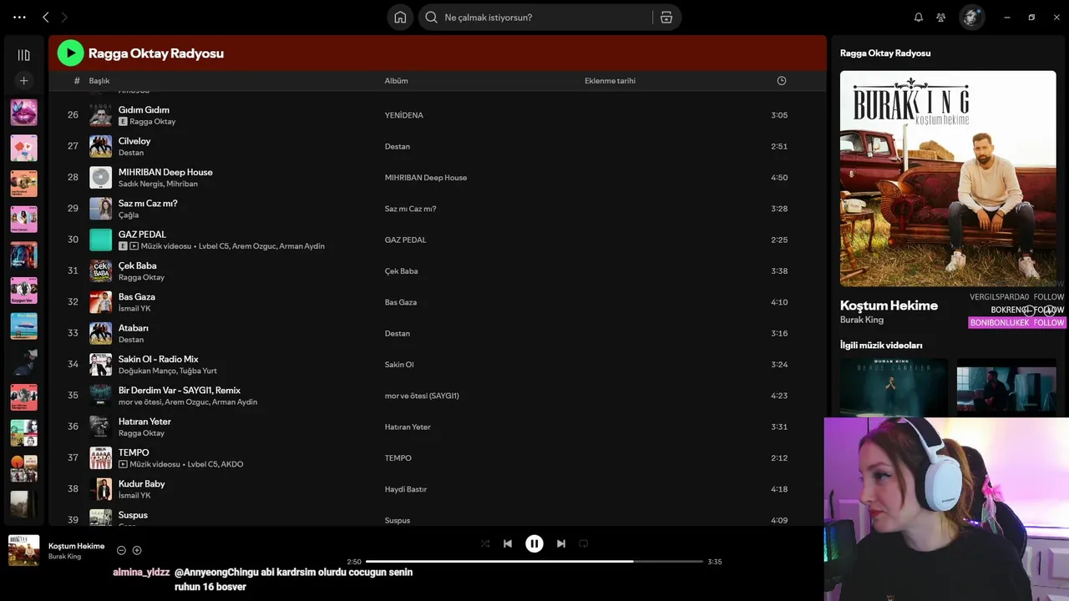Open artist İsmail YK under Bas Gaza
The width and height of the screenshot is (1069, 601).
click(x=134, y=309)
